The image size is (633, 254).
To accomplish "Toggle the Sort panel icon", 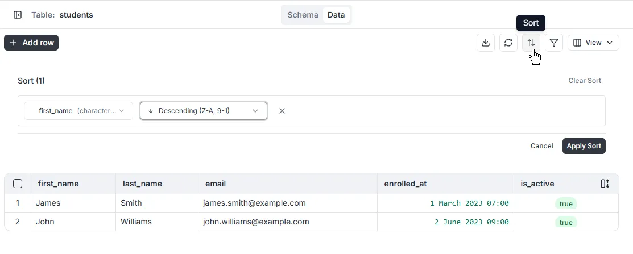I will click(531, 43).
